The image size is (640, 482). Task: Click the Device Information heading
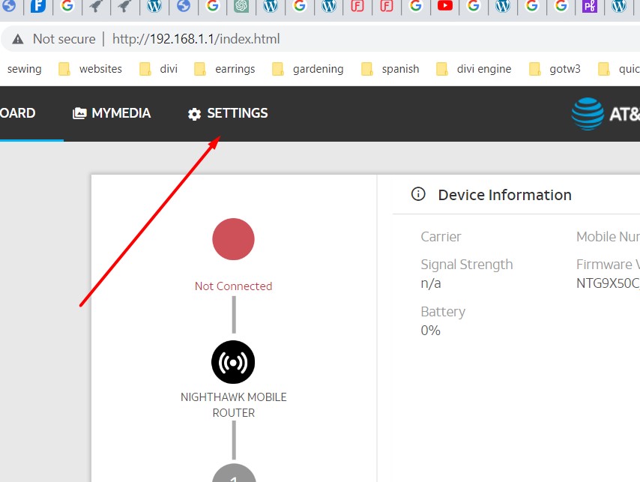pos(505,195)
